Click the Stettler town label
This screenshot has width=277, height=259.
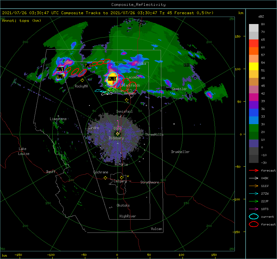pyautogui.click(x=179, y=89)
